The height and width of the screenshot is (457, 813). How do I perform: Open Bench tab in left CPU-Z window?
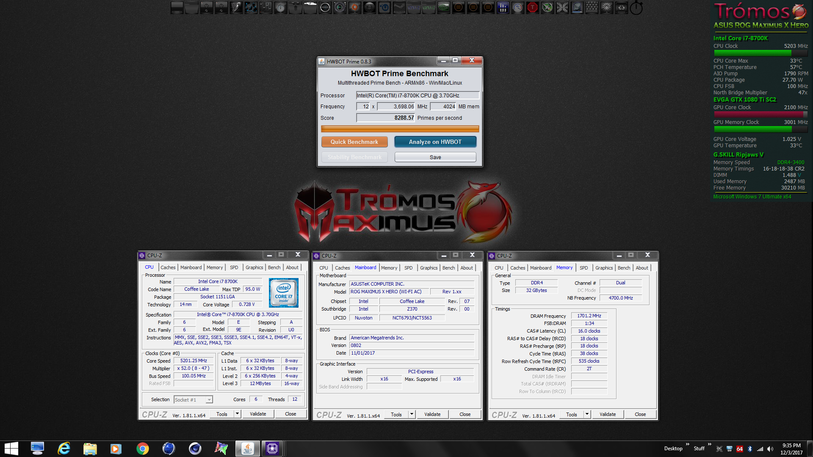click(274, 267)
